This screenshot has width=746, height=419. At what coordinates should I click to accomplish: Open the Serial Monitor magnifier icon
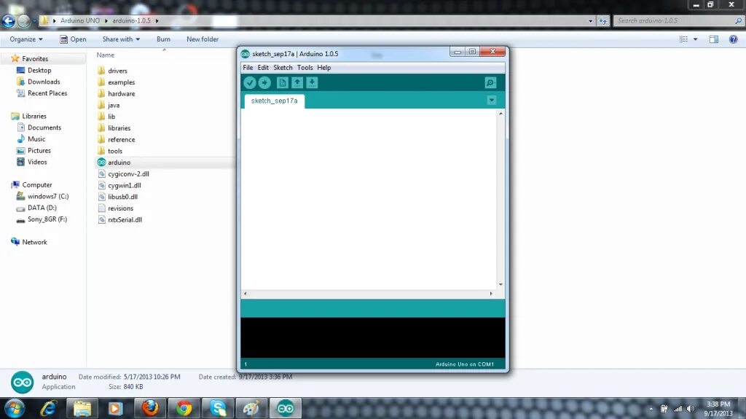490,83
